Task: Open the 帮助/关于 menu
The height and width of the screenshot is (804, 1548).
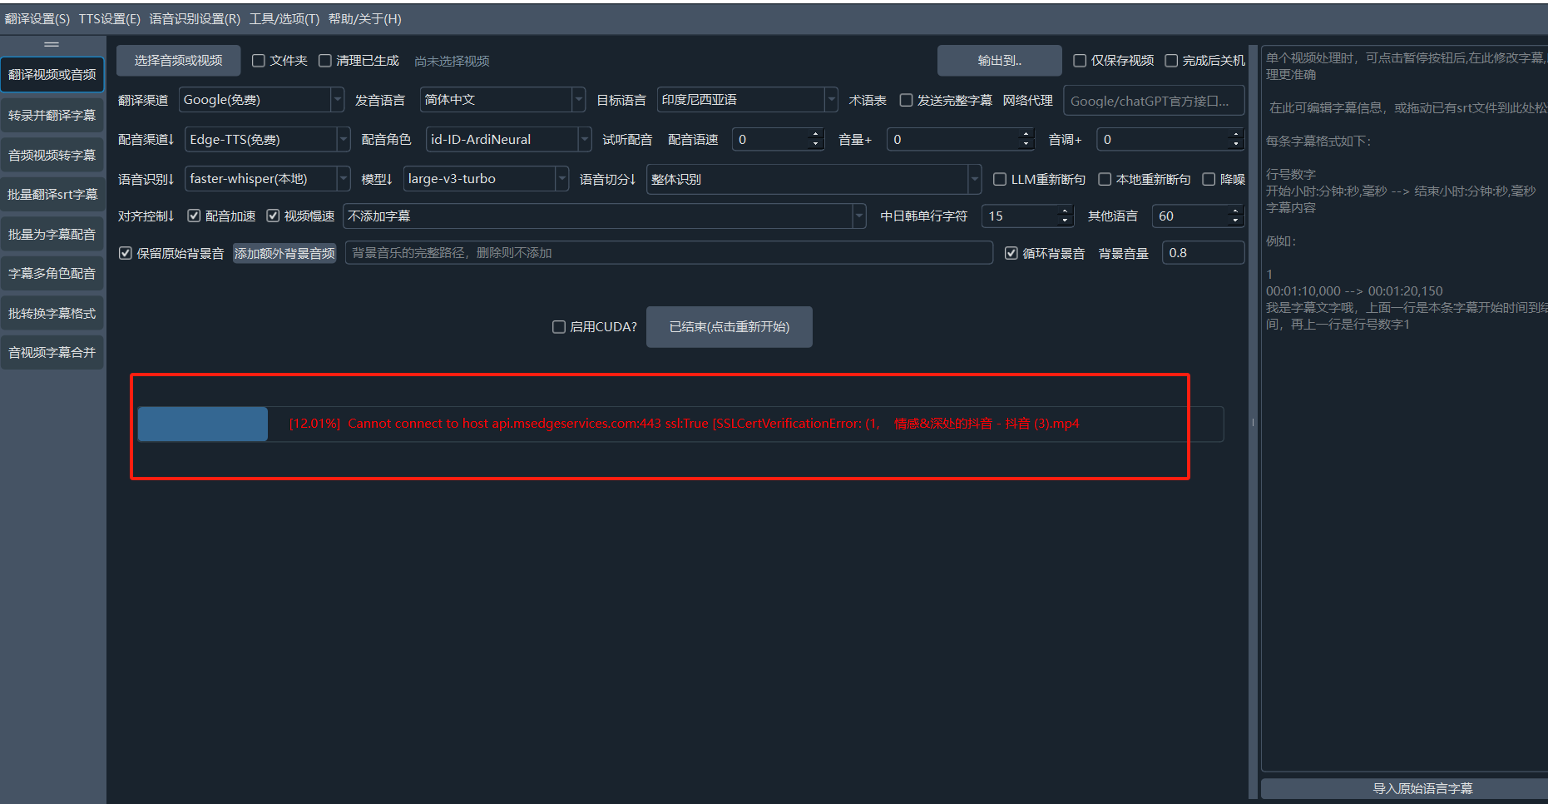Action: point(364,18)
